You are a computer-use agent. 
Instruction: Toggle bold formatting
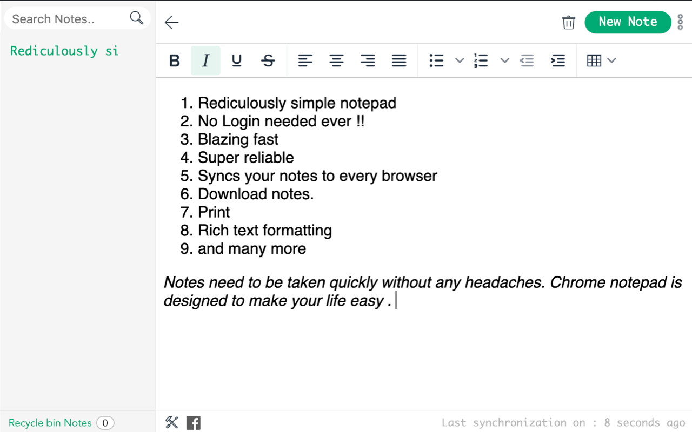tap(174, 60)
